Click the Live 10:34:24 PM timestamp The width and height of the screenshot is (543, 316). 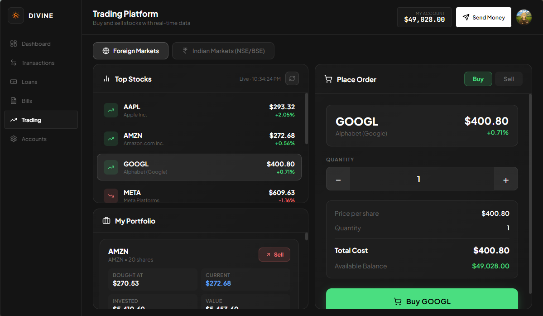point(260,79)
